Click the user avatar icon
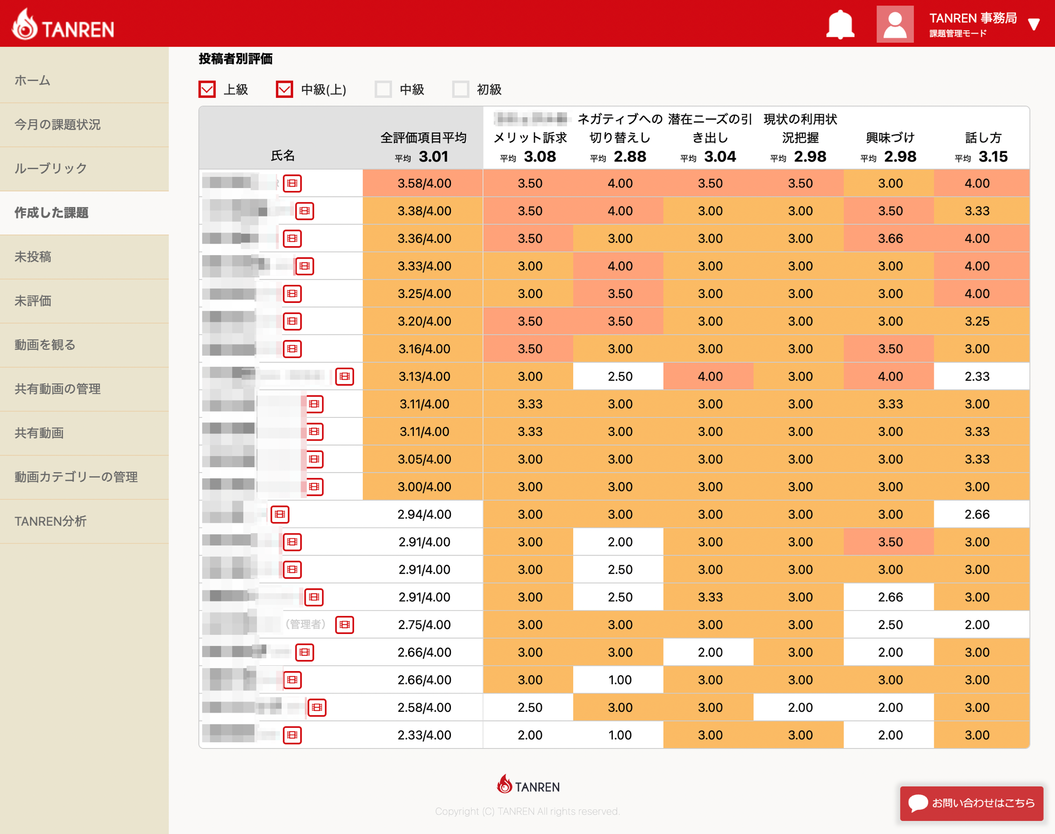This screenshot has width=1055, height=834. click(x=894, y=24)
